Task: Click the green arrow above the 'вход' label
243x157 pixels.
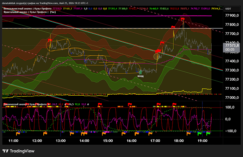Action: [x=141, y=72]
